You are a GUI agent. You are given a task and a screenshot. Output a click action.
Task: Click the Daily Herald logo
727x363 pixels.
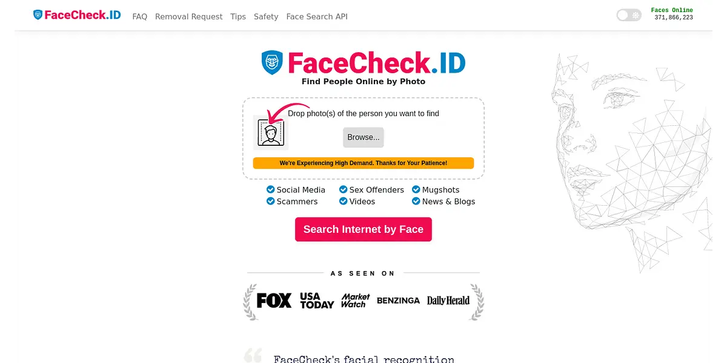[x=448, y=301]
